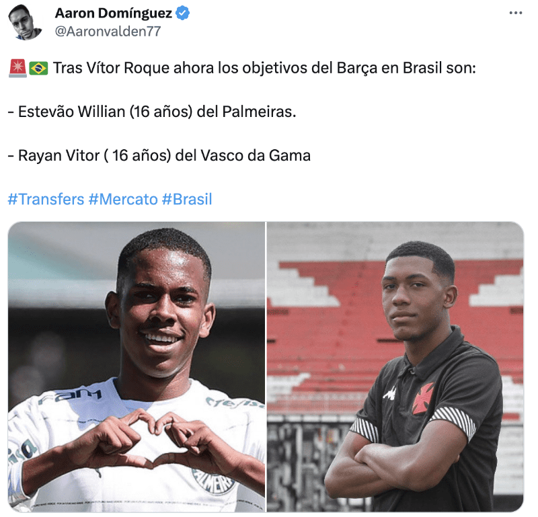
Task: Open the three-dot more options menu
Action: tap(515, 13)
